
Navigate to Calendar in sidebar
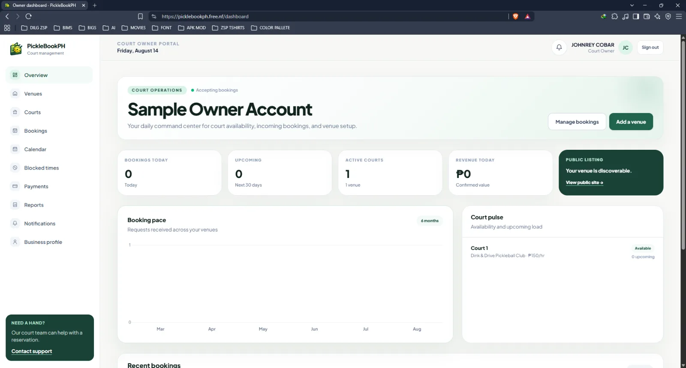click(x=49, y=149)
